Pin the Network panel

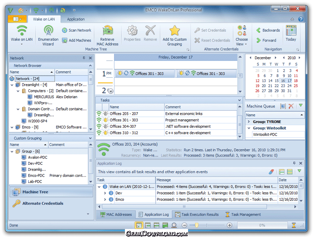(x=84, y=58)
